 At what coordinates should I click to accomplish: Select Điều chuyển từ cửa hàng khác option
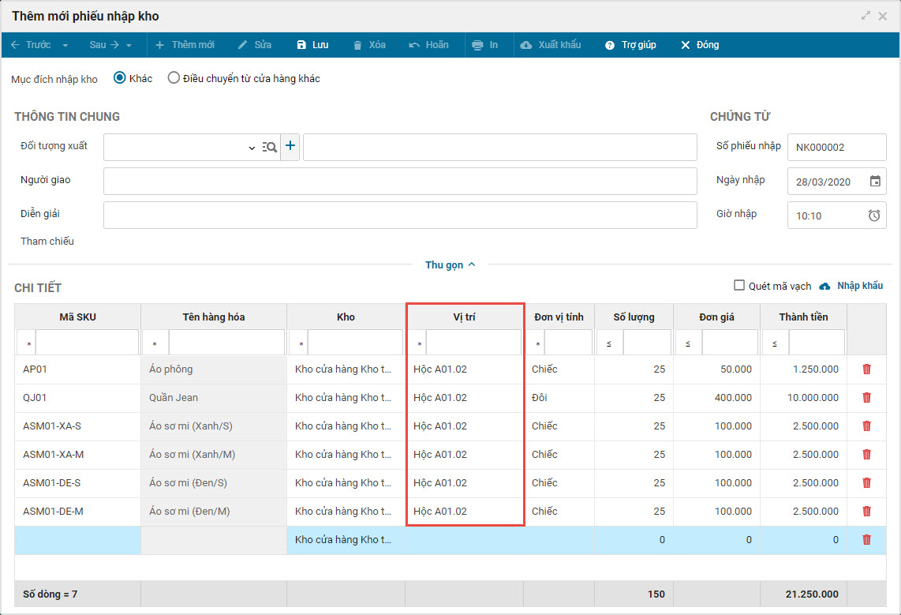pos(174,78)
